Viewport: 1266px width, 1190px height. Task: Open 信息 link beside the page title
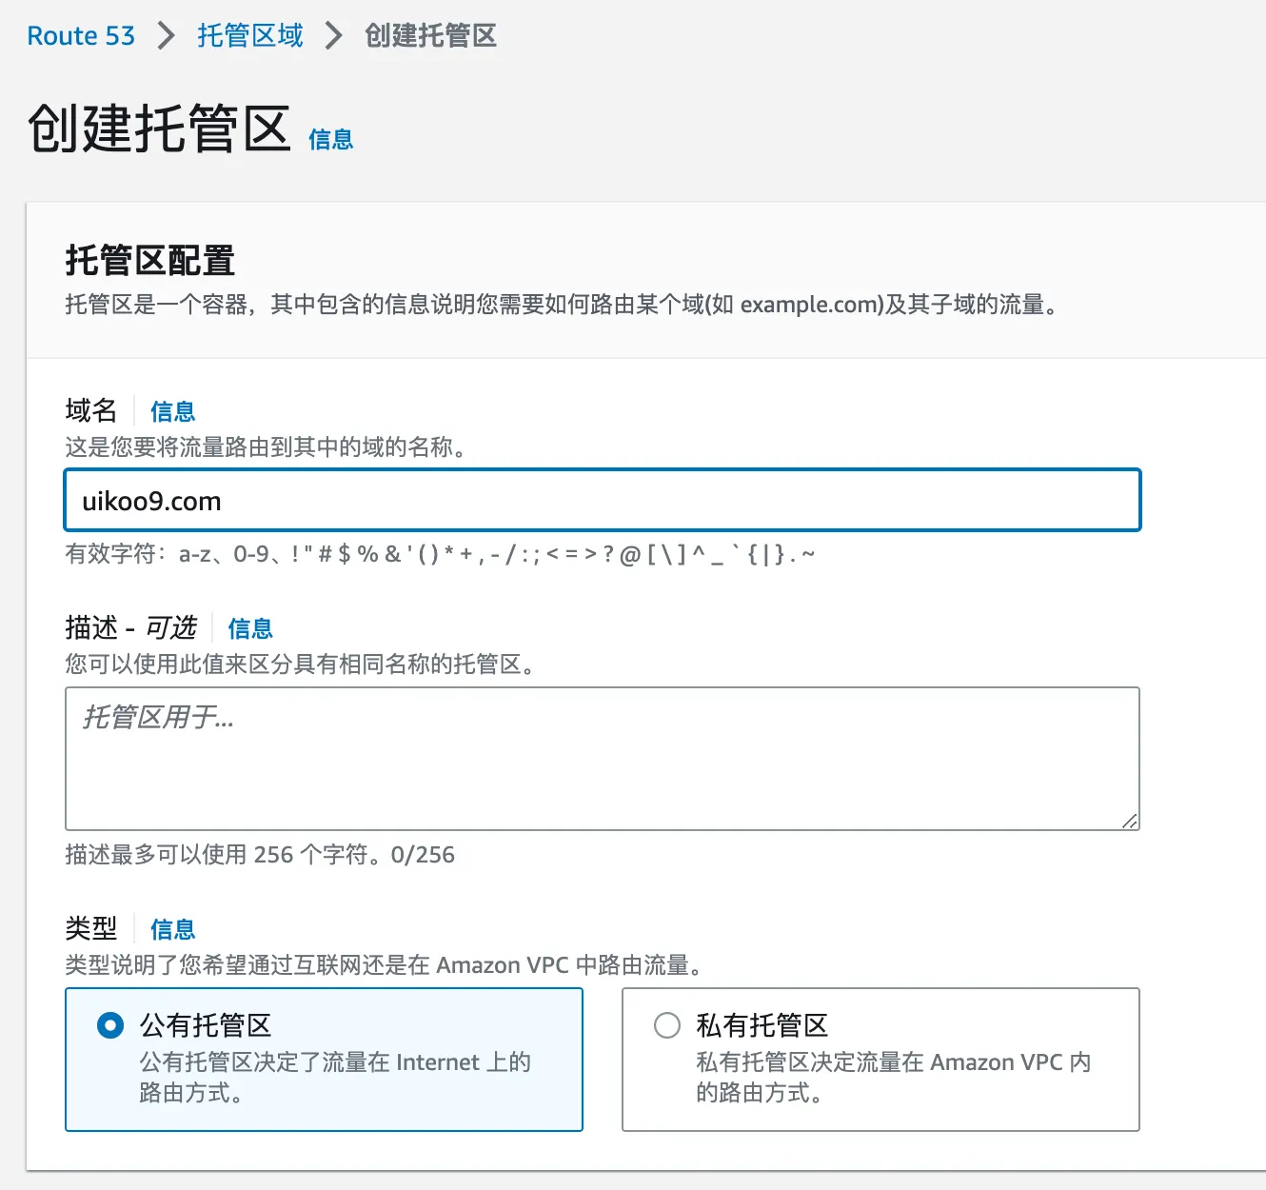tap(330, 140)
